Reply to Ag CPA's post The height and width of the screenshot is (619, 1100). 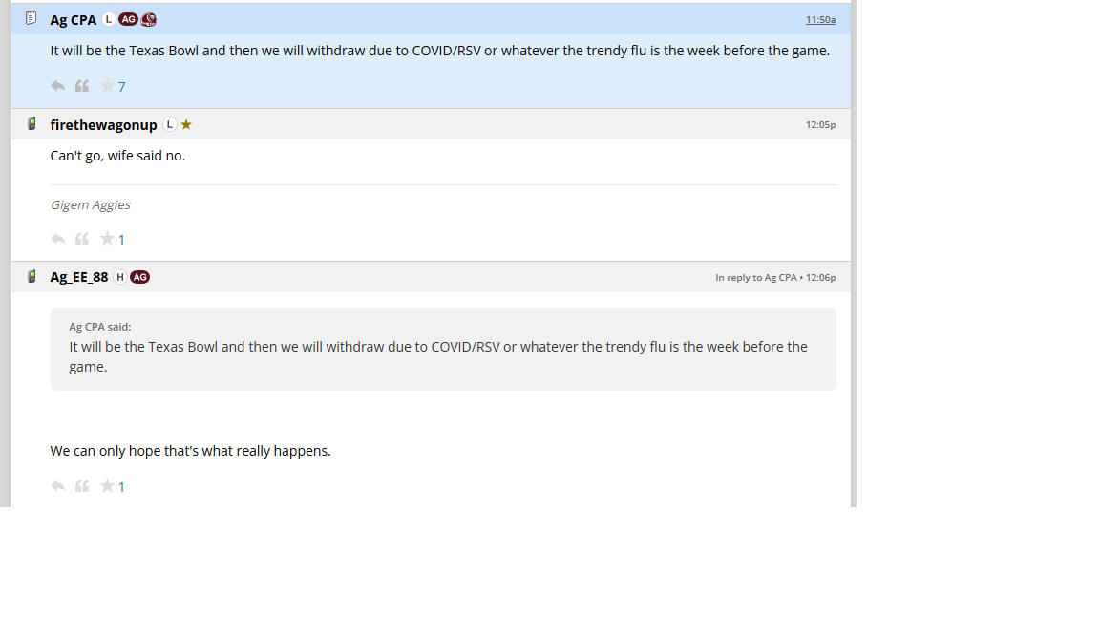[58, 86]
